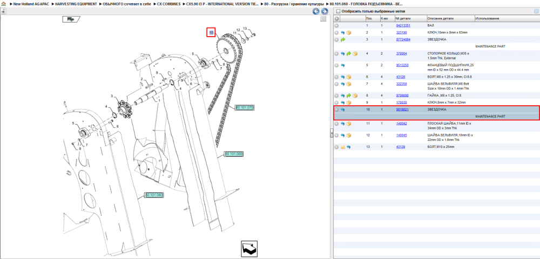Click the green arrow icon for part 378004
The width and height of the screenshot is (540, 259).
pos(348,54)
